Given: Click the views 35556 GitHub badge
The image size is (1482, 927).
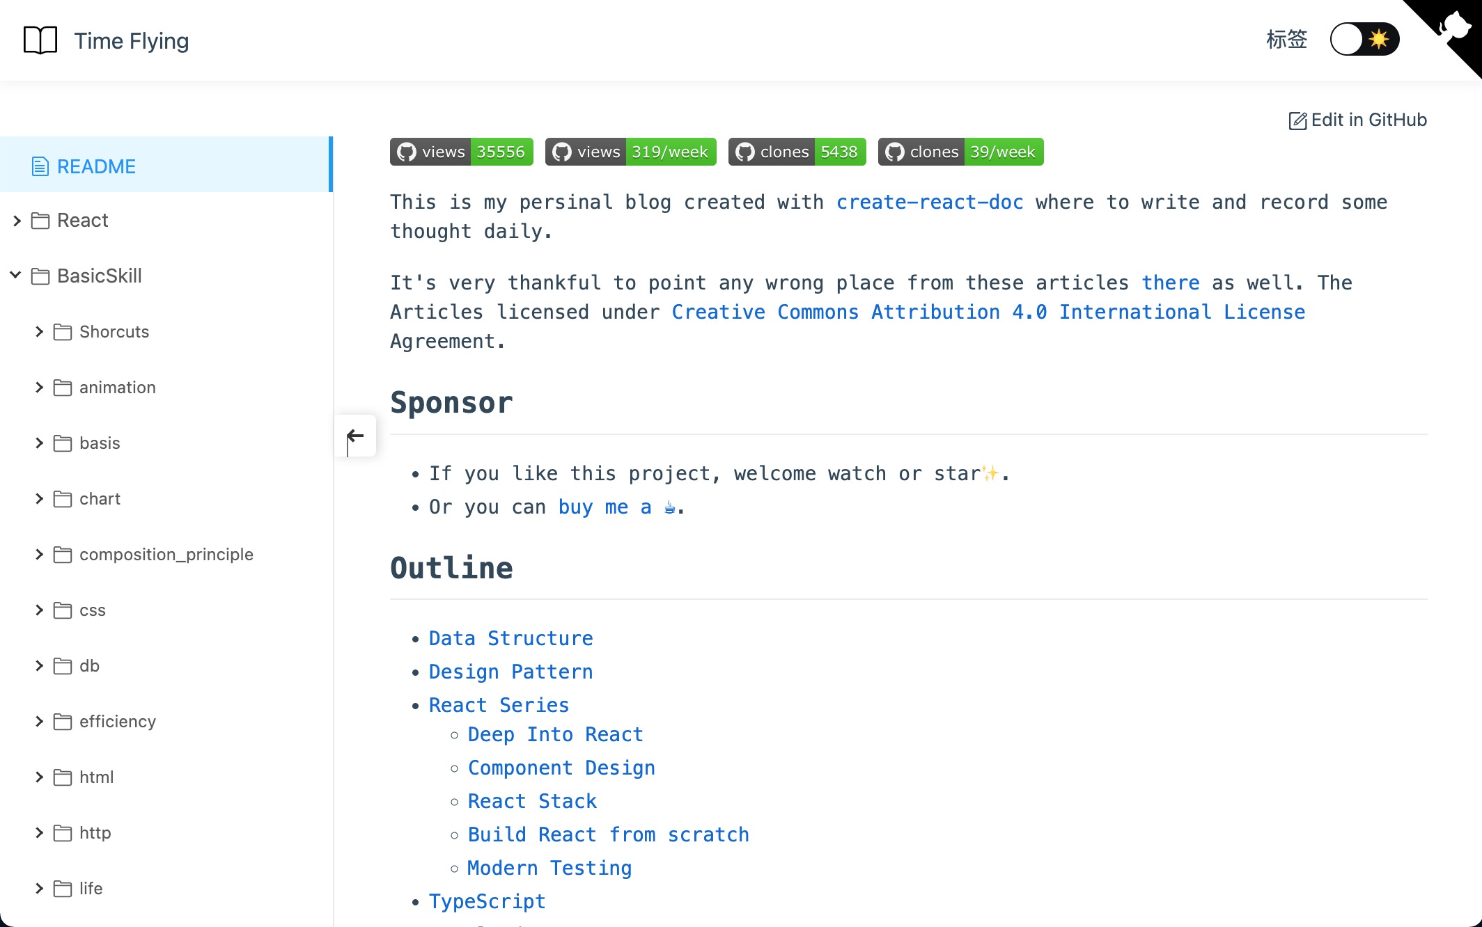Looking at the screenshot, I should (461, 152).
